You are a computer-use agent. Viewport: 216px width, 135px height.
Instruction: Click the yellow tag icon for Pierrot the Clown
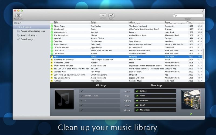tap(52, 63)
